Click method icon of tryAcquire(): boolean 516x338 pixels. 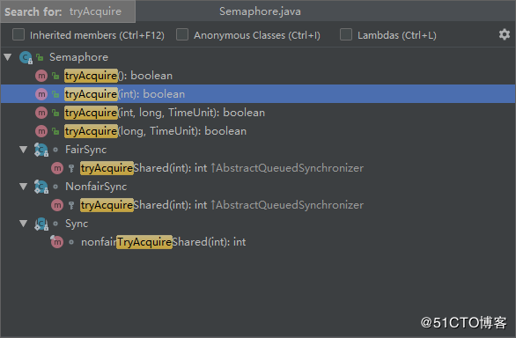coord(41,76)
